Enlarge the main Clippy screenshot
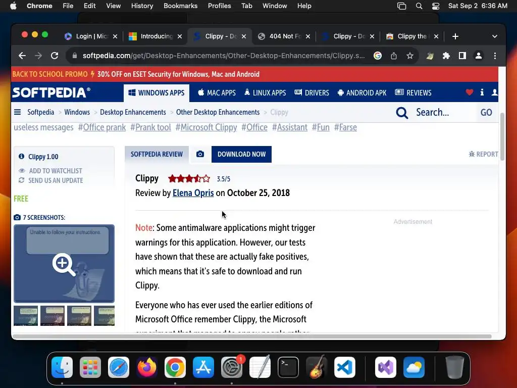 64,264
